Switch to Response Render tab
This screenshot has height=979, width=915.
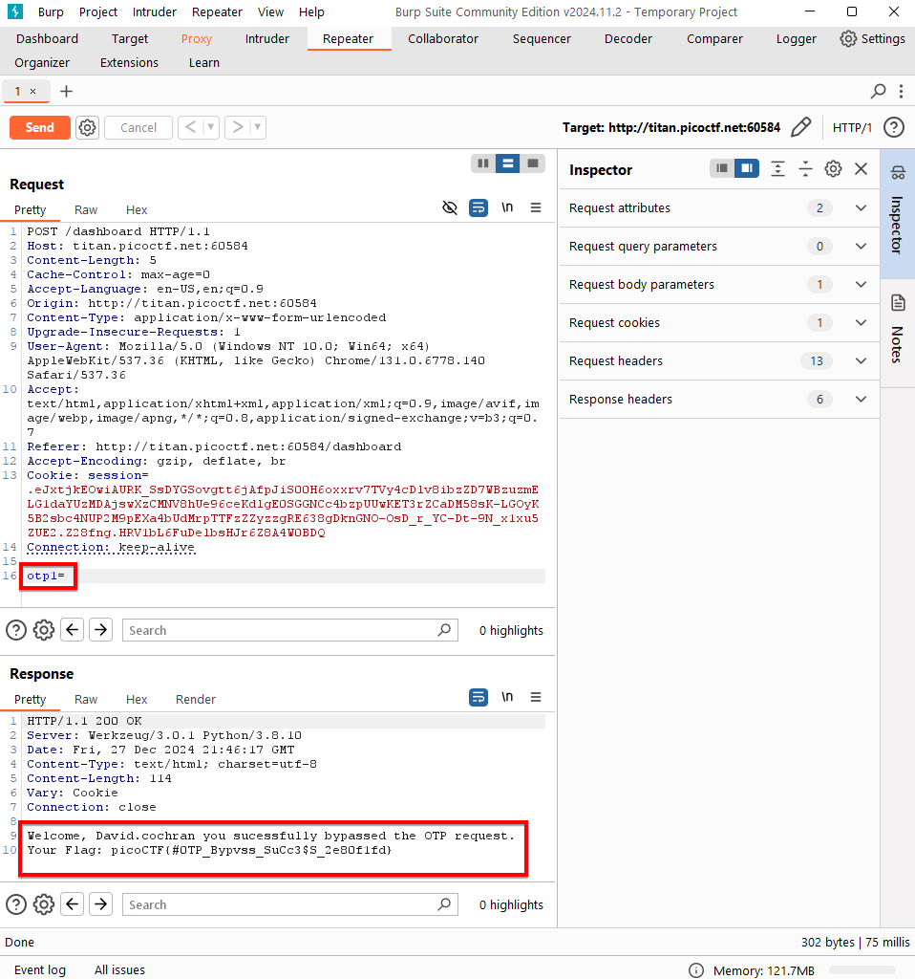[195, 699]
